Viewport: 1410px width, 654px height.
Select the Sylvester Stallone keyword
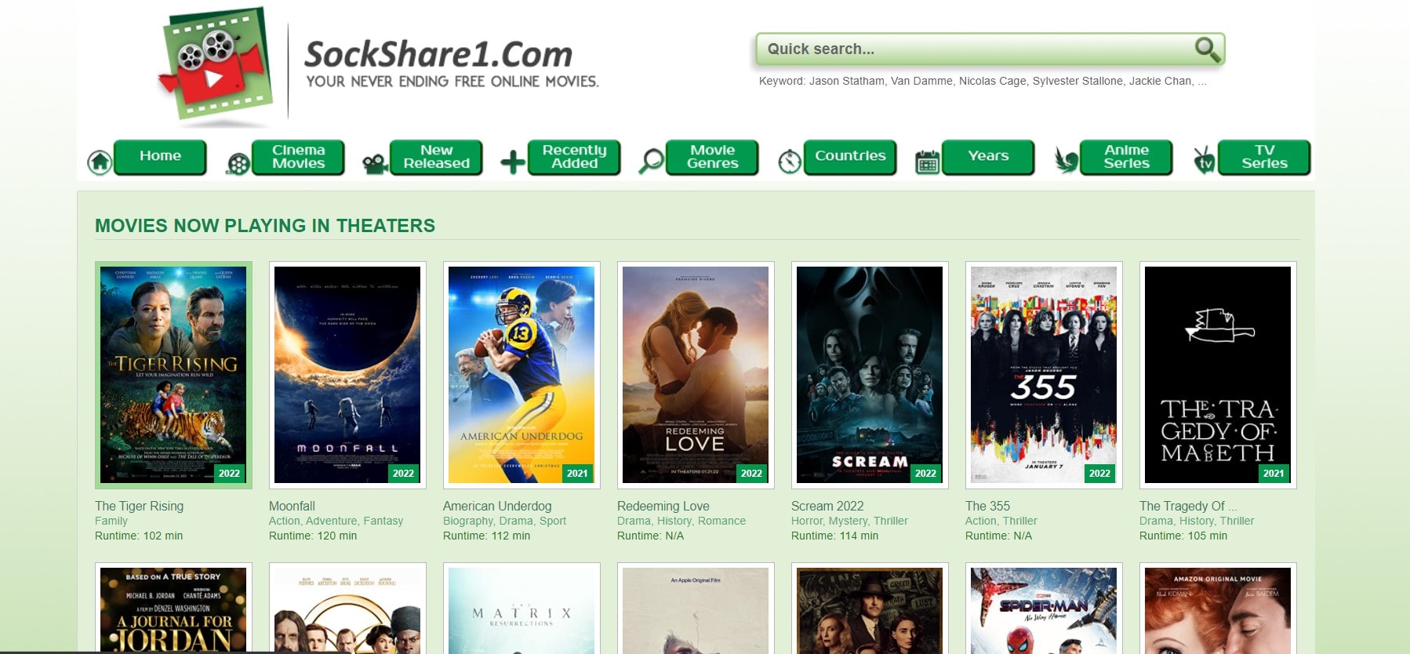click(1077, 81)
